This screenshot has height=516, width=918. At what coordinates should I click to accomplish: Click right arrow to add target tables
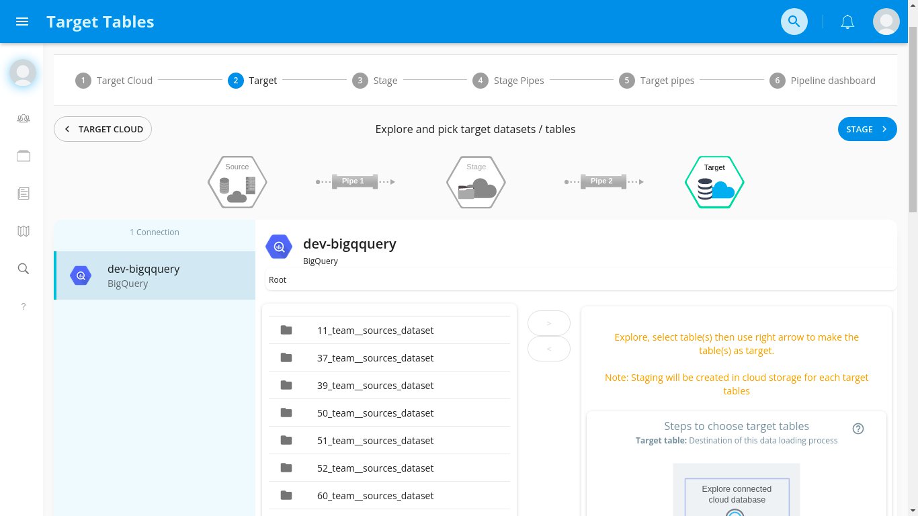[x=549, y=323]
